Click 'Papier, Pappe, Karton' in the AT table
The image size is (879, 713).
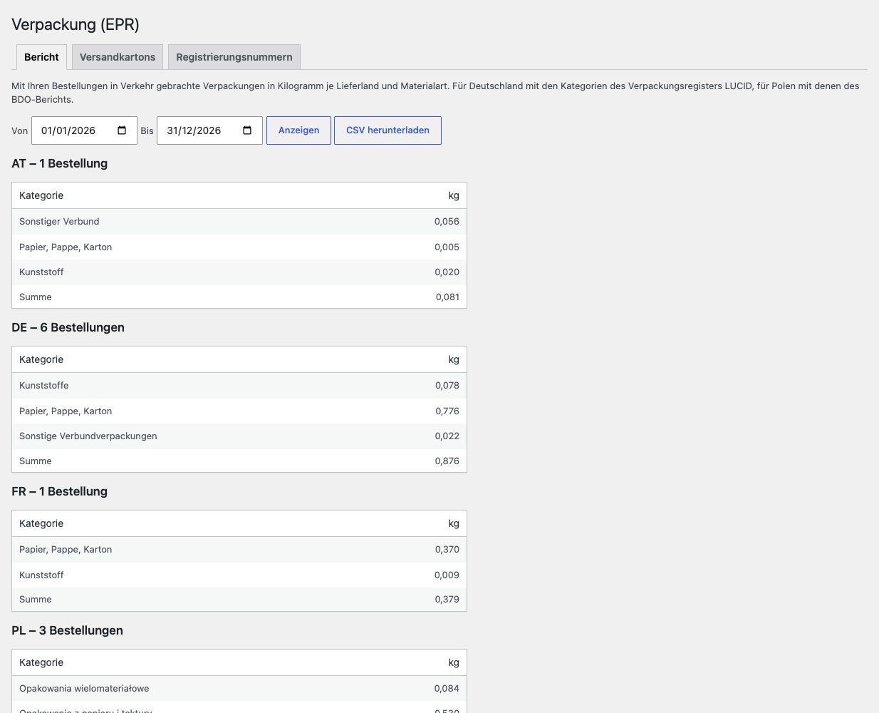tap(66, 247)
